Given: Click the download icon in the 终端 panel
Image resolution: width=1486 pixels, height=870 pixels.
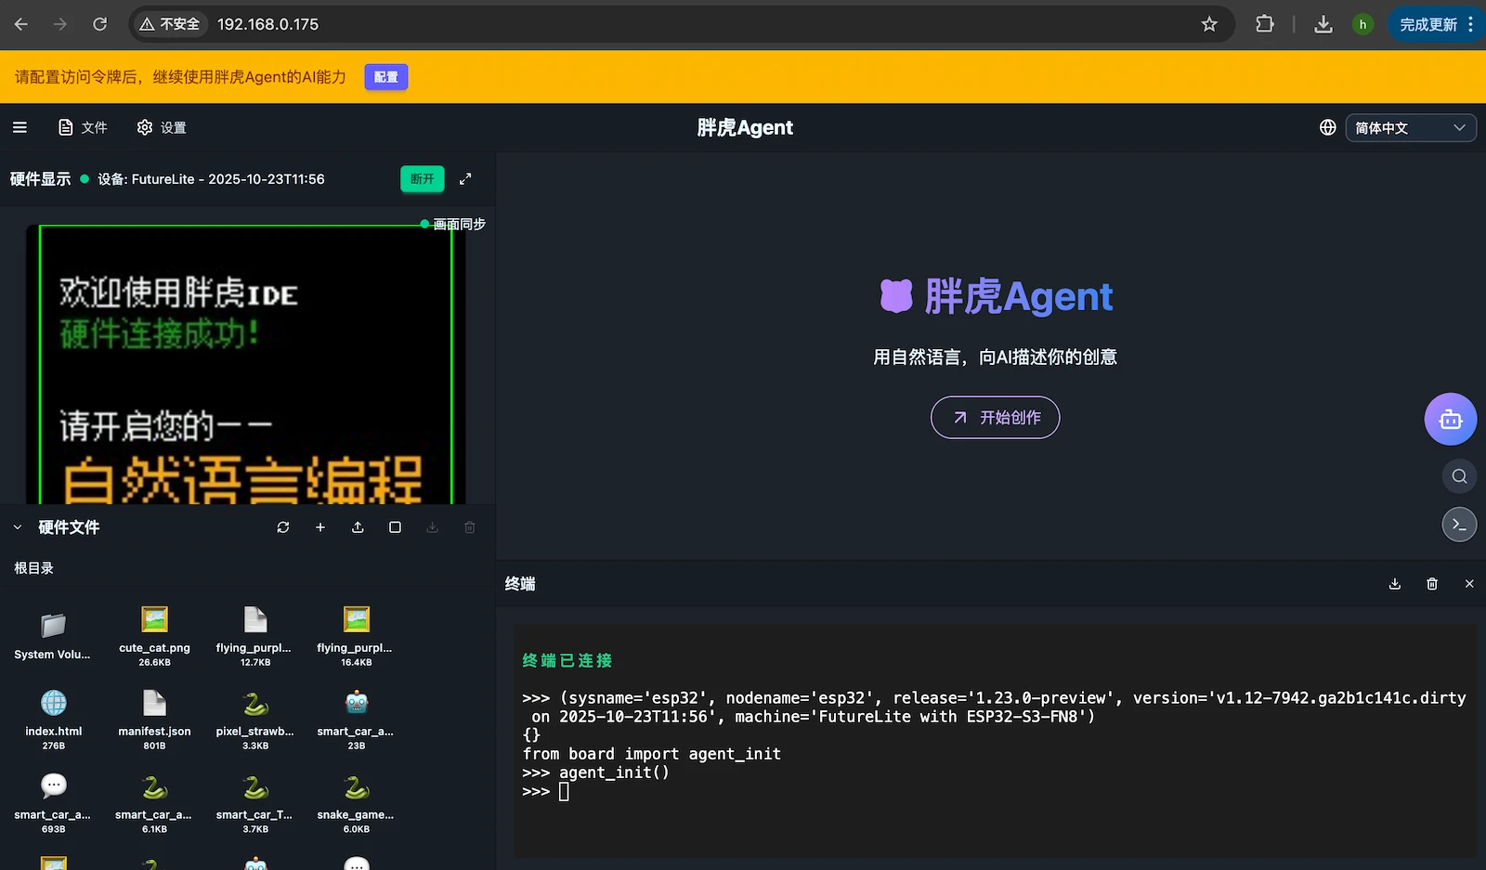Looking at the screenshot, I should coord(1394,583).
